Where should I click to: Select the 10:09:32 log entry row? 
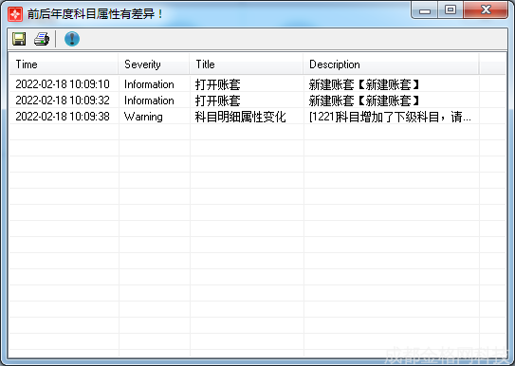[257, 101]
